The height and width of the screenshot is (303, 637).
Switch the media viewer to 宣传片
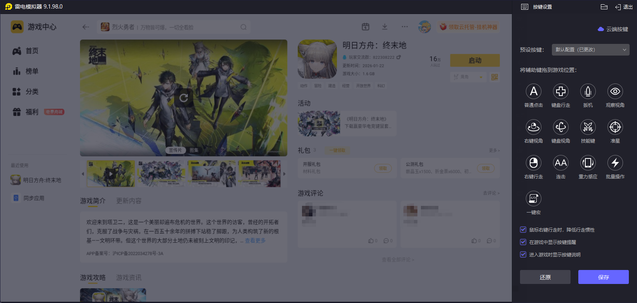click(x=175, y=150)
